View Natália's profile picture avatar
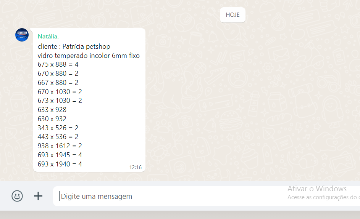 [22, 35]
